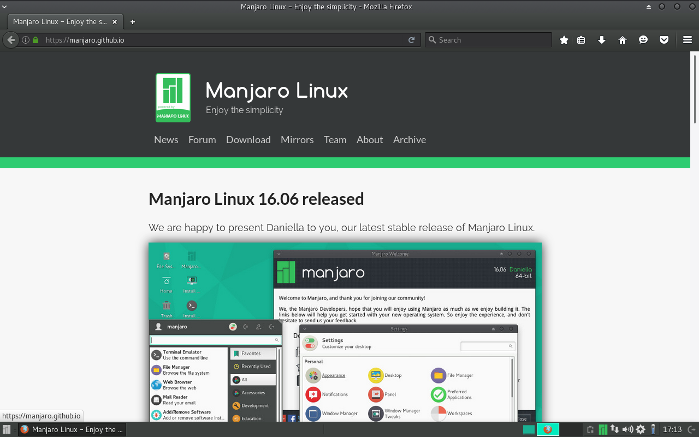Image resolution: width=699 pixels, height=437 pixels.
Task: Open the Manjaro start menu in taskbar
Action: point(7,429)
